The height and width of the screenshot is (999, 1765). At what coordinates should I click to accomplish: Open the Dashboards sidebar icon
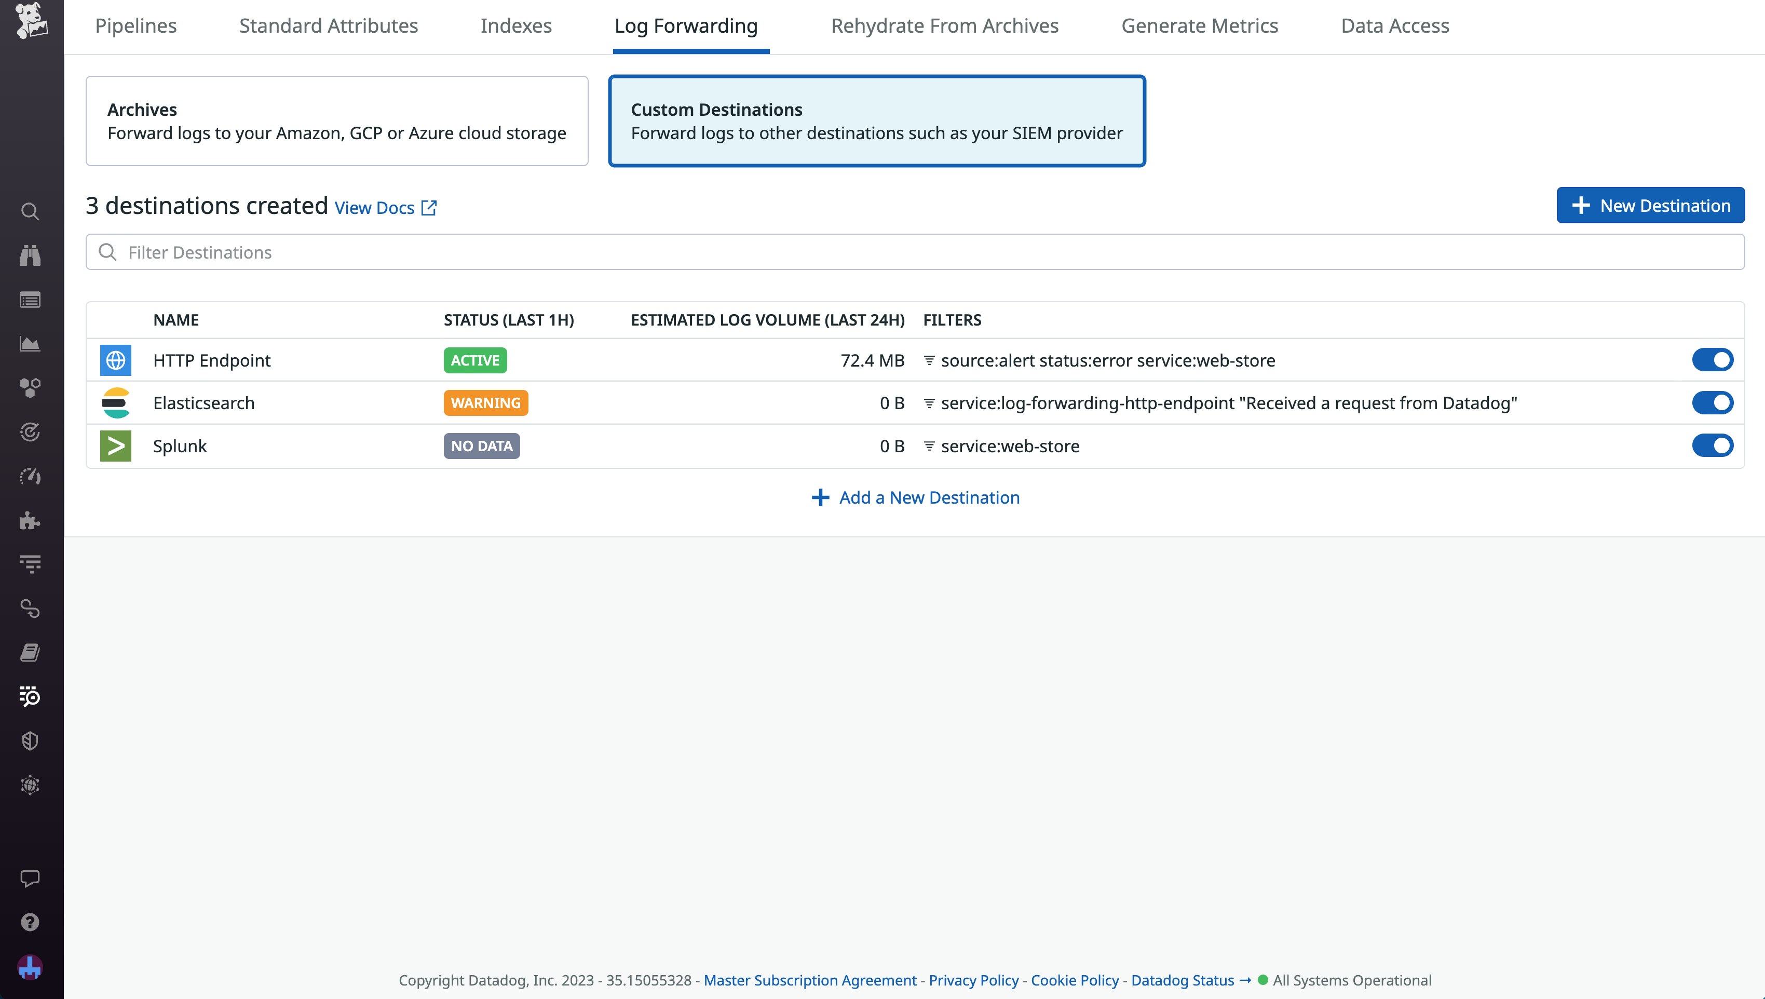point(31,300)
